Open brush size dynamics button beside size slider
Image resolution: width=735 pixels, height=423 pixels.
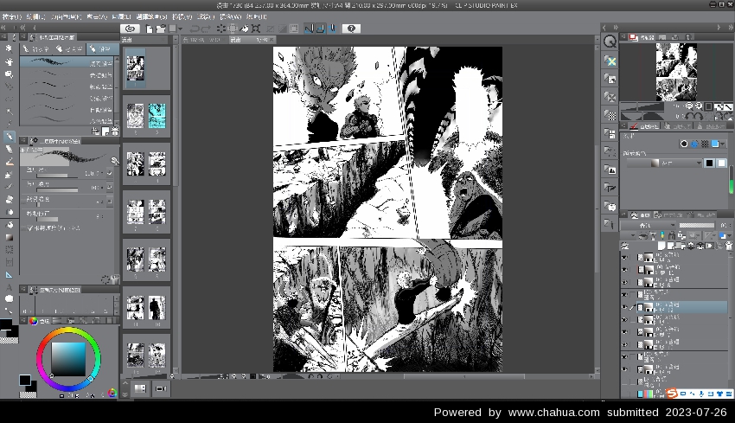tap(109, 173)
